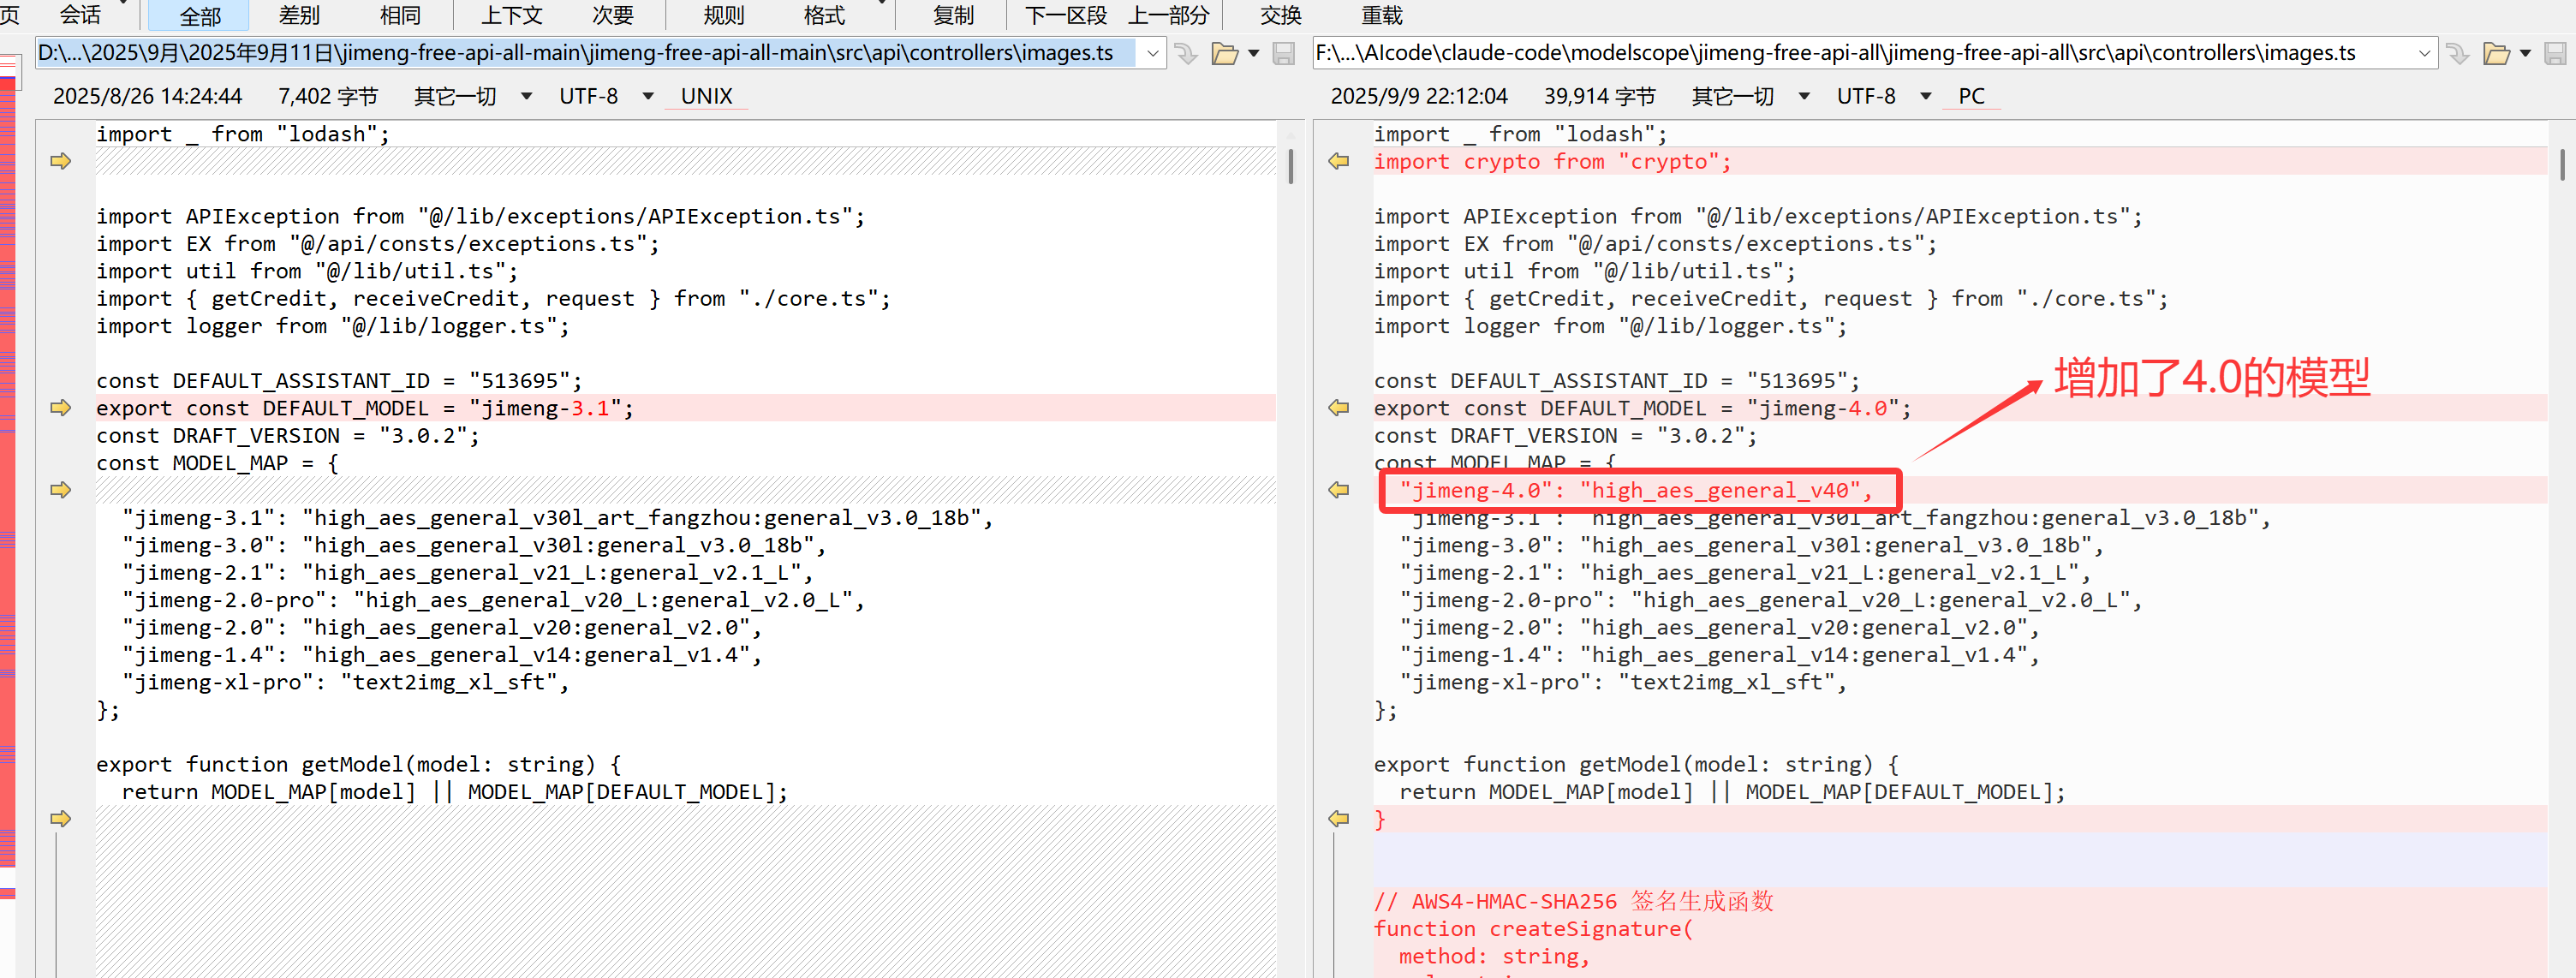Click left line ending UNIX label
The image size is (2576, 978).
point(706,96)
